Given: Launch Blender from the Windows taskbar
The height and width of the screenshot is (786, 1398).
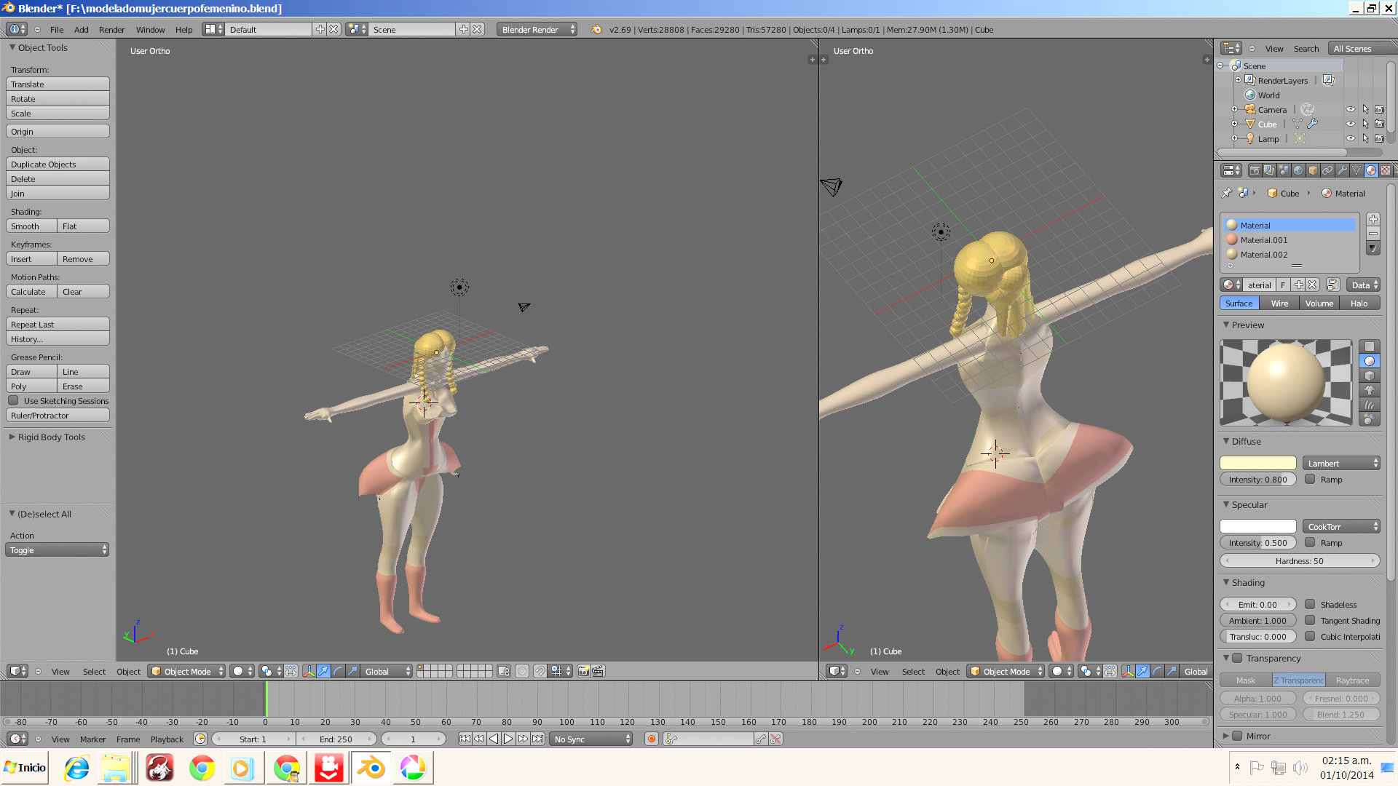Looking at the screenshot, I should pyautogui.click(x=371, y=768).
